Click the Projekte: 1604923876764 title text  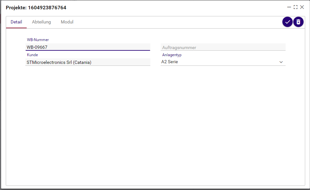36,7
